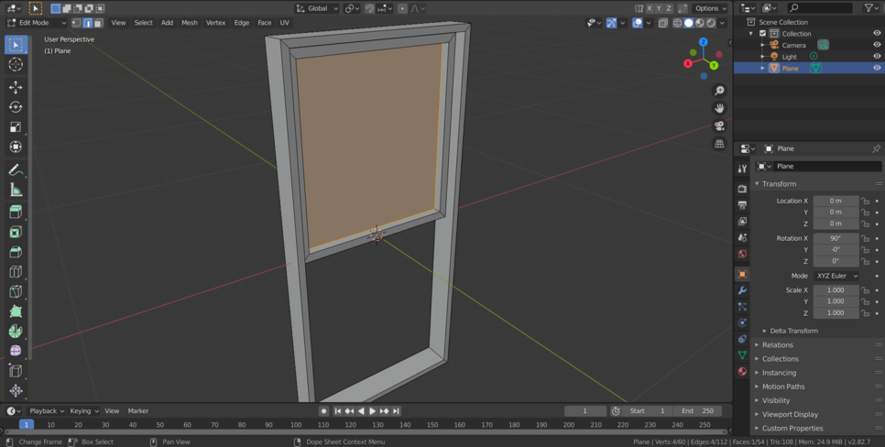The width and height of the screenshot is (885, 447).
Task: Open the UV menu
Action: pyautogui.click(x=284, y=23)
